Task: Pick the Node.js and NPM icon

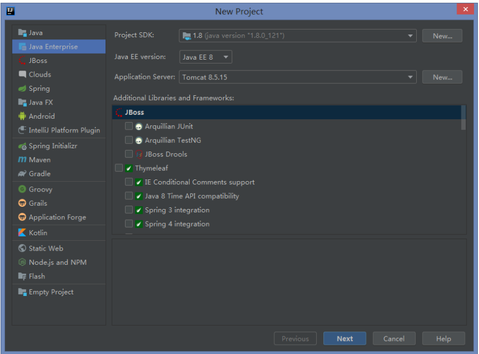Action: pyautogui.click(x=22, y=262)
